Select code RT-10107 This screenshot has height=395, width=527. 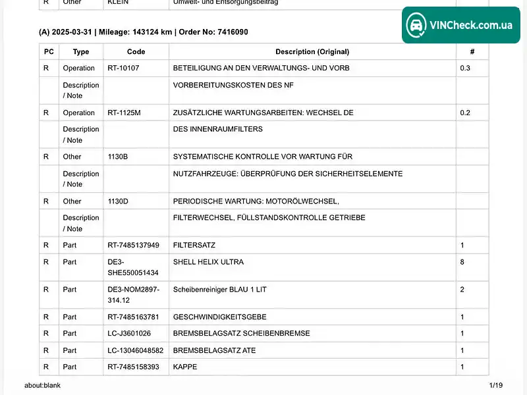click(123, 68)
